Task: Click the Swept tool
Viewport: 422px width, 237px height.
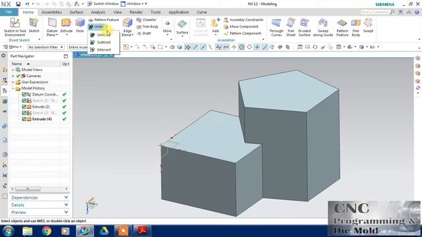Action: [368, 25]
